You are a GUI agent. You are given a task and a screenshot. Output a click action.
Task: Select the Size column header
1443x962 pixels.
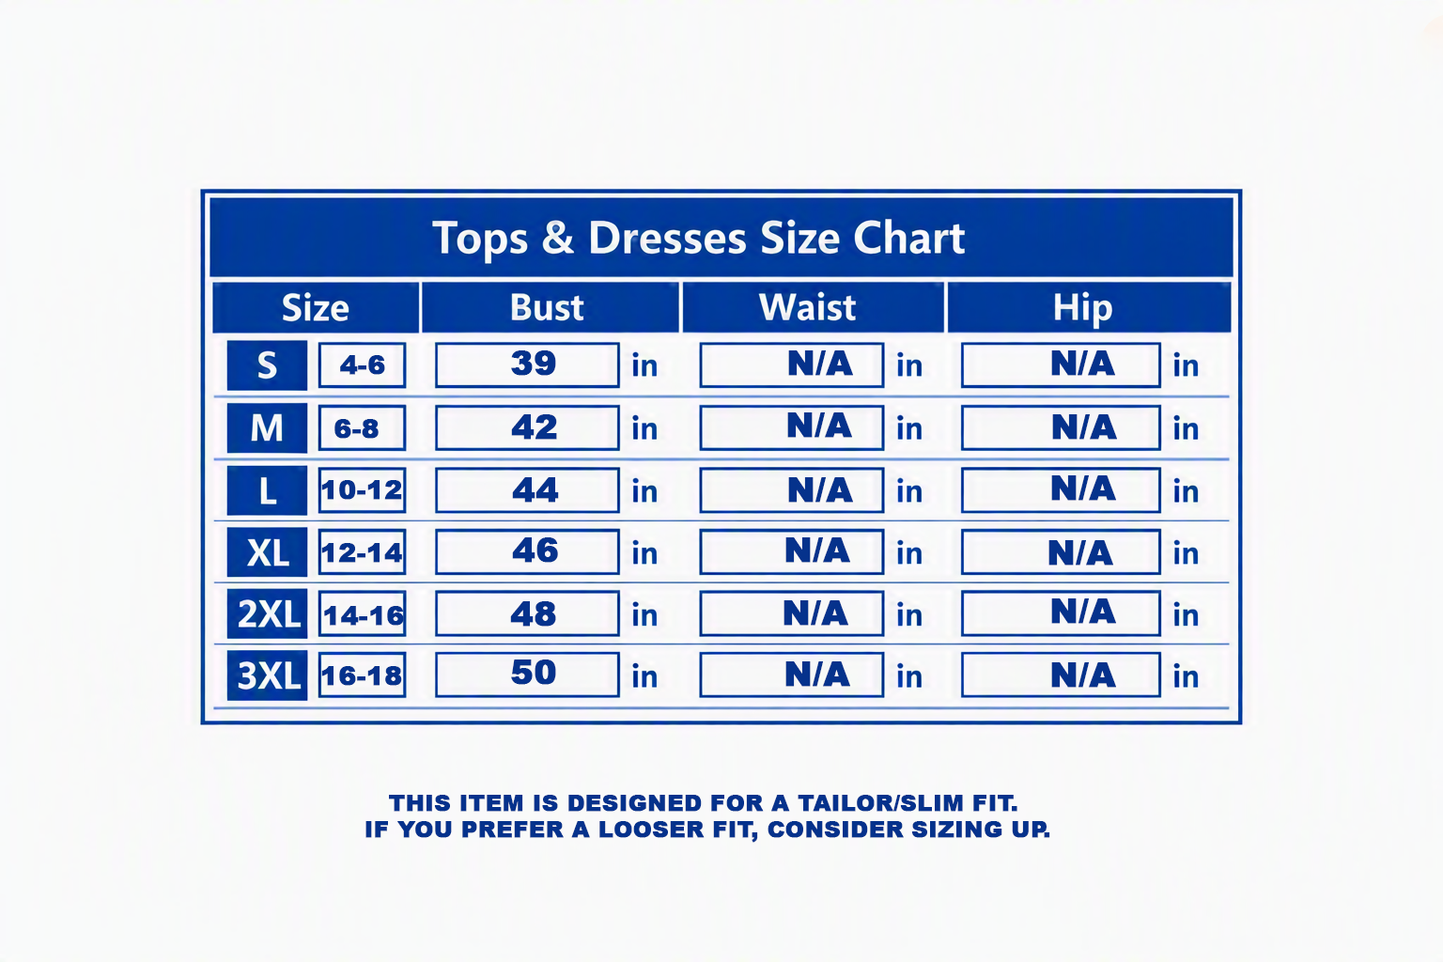316,307
